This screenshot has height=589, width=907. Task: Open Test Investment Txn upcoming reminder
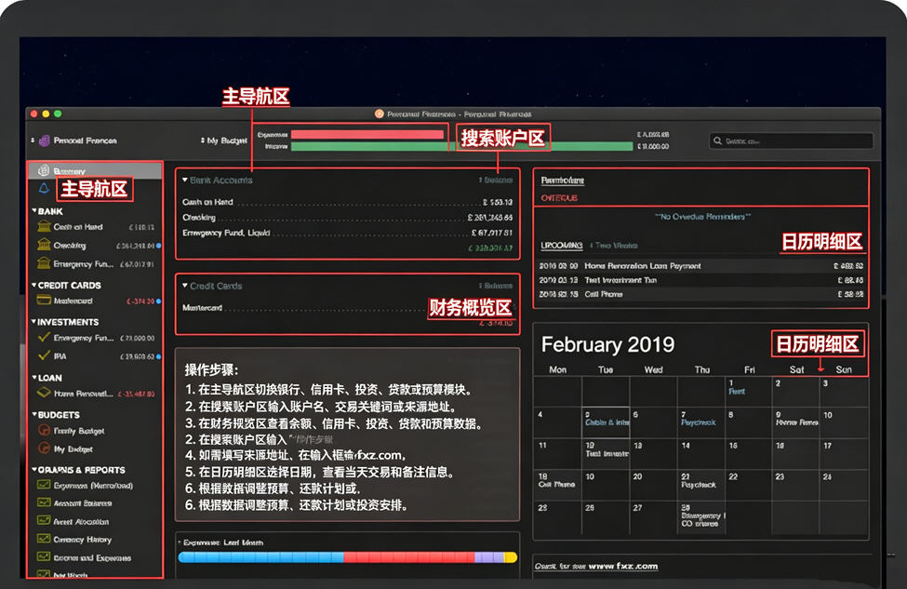click(x=701, y=280)
